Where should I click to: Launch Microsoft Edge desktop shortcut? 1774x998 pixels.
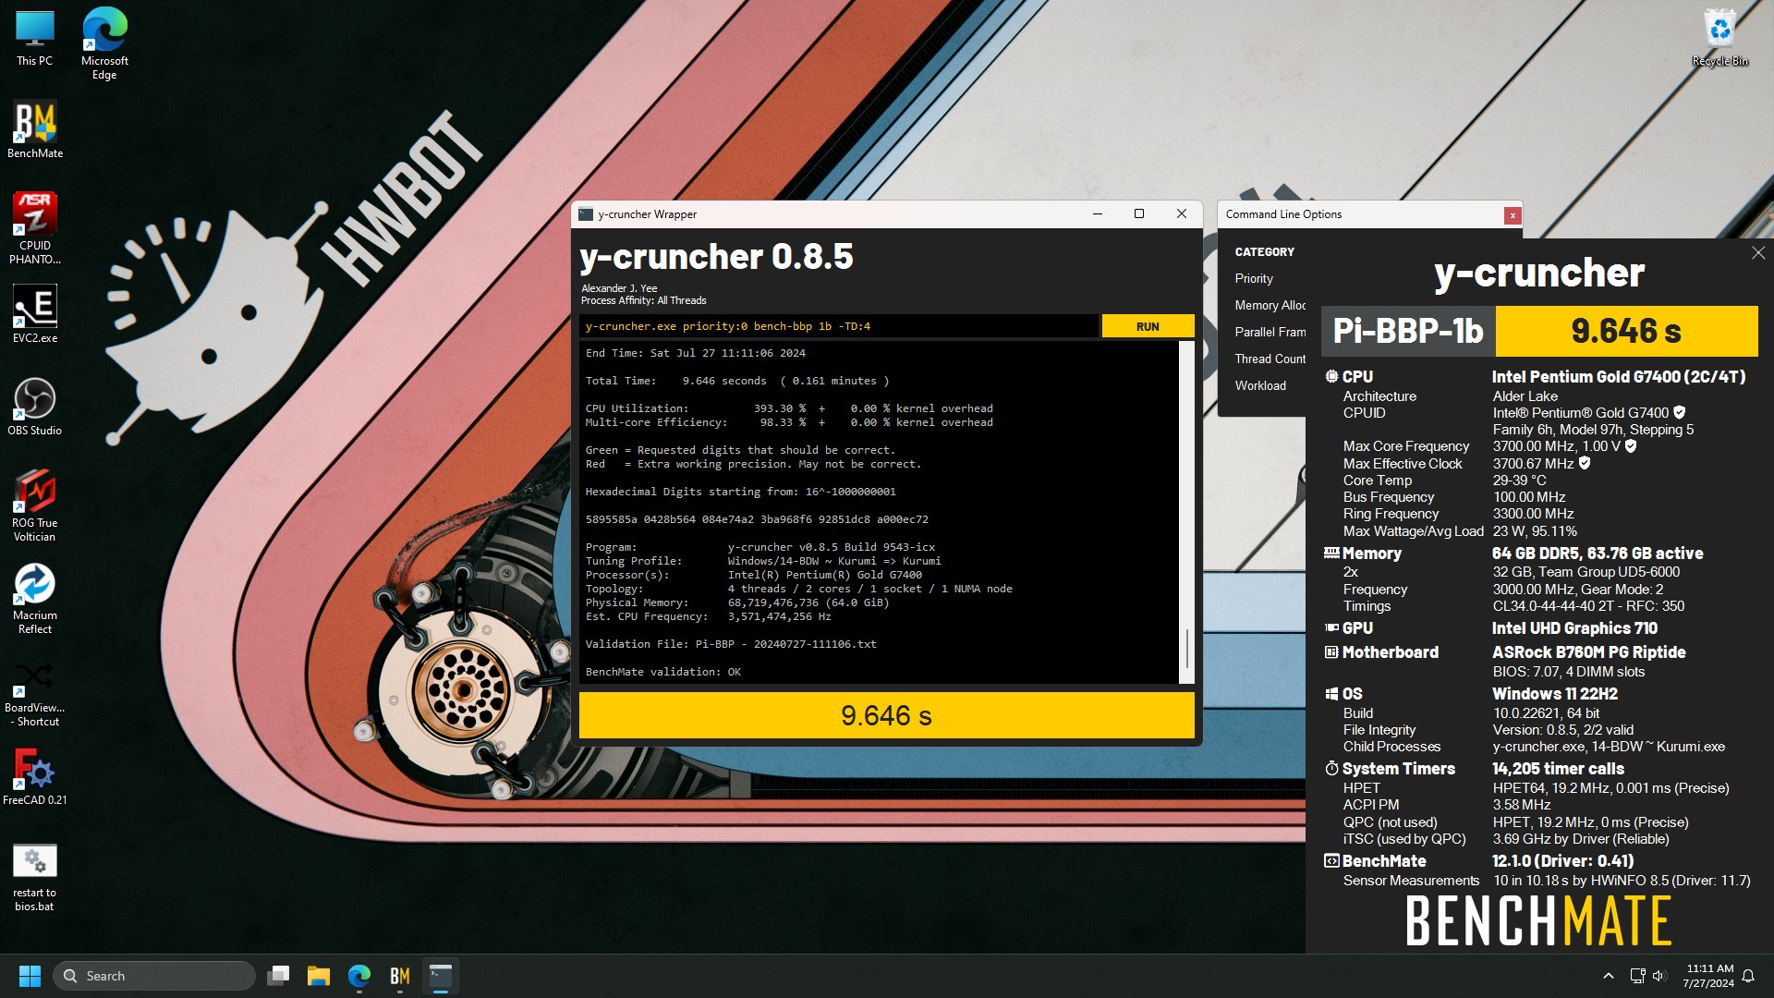click(104, 44)
